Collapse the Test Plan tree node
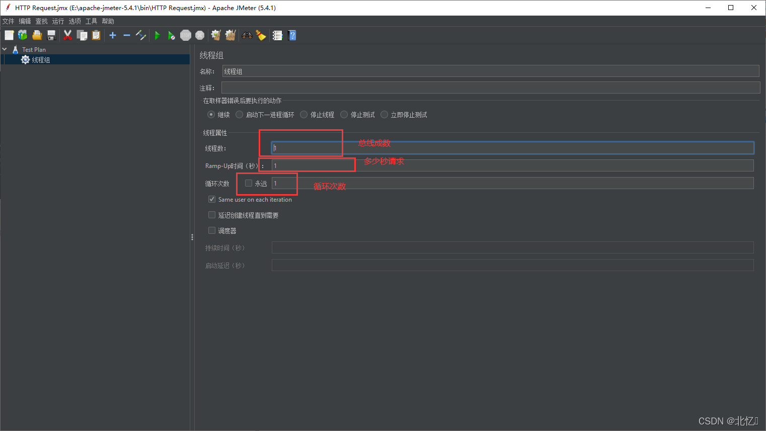This screenshot has width=766, height=431. (x=5, y=49)
